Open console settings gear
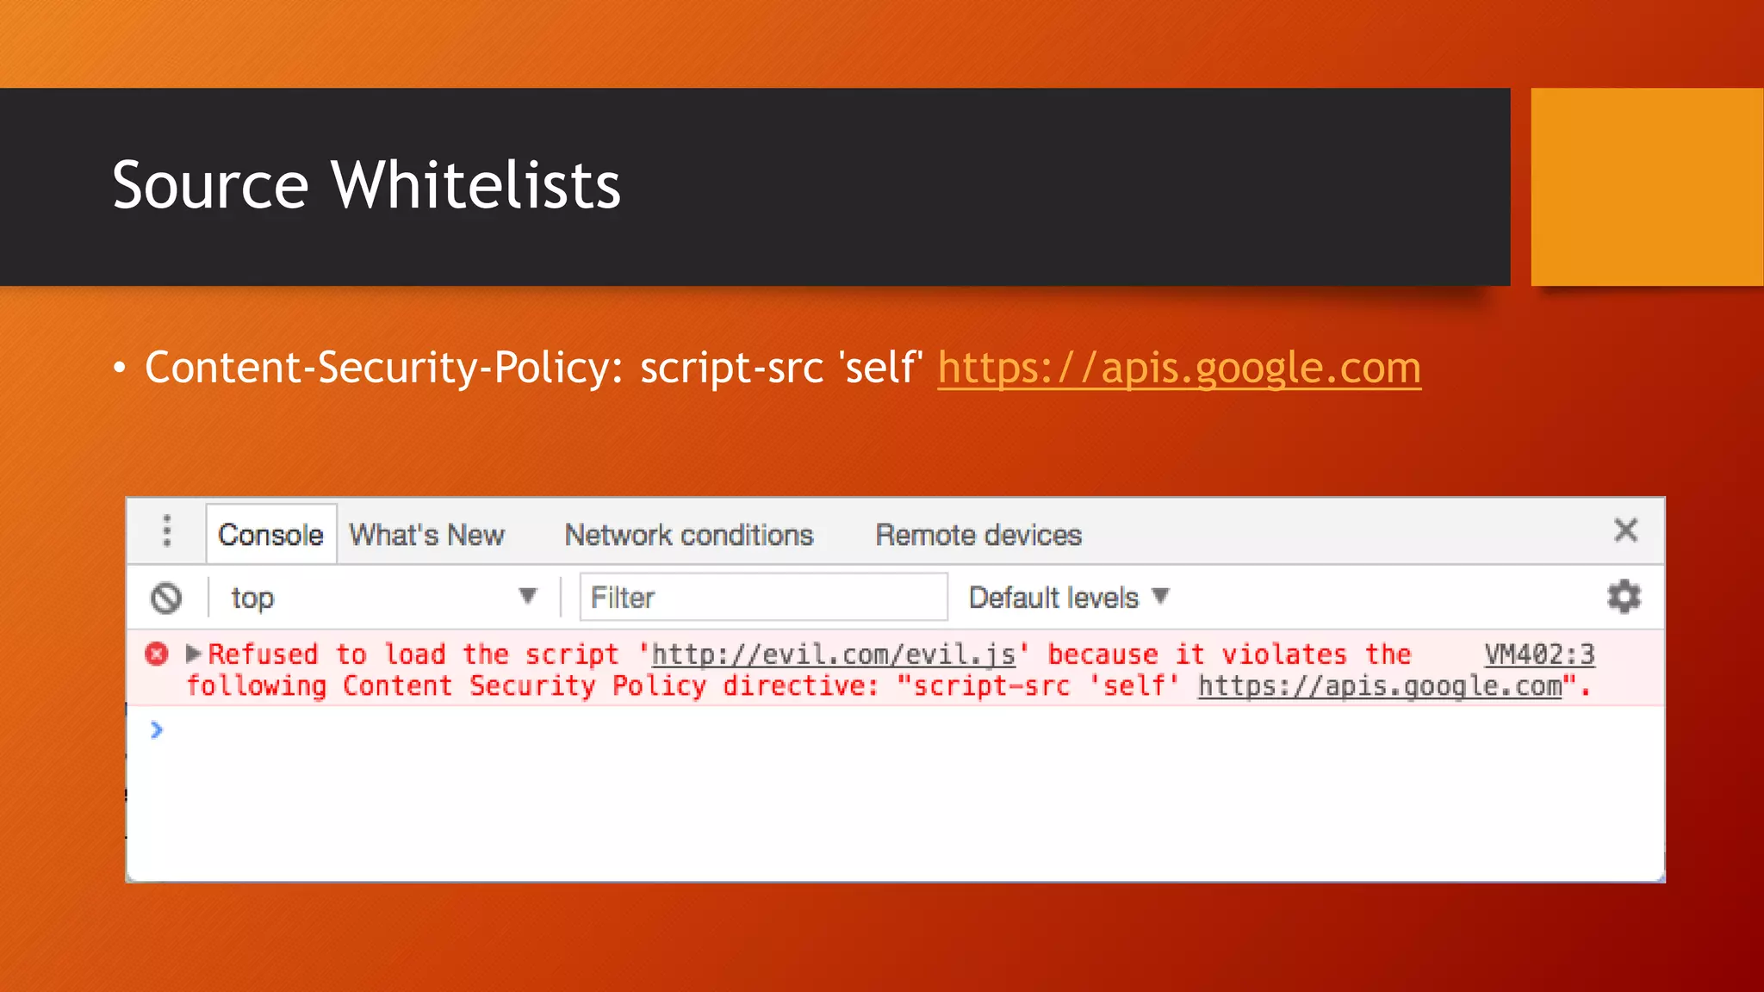This screenshot has height=992, width=1764. point(1624,597)
